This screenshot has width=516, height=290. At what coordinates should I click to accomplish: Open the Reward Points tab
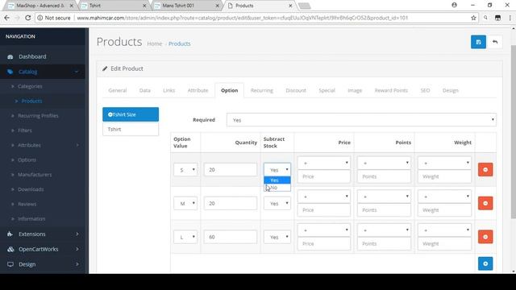click(391, 90)
